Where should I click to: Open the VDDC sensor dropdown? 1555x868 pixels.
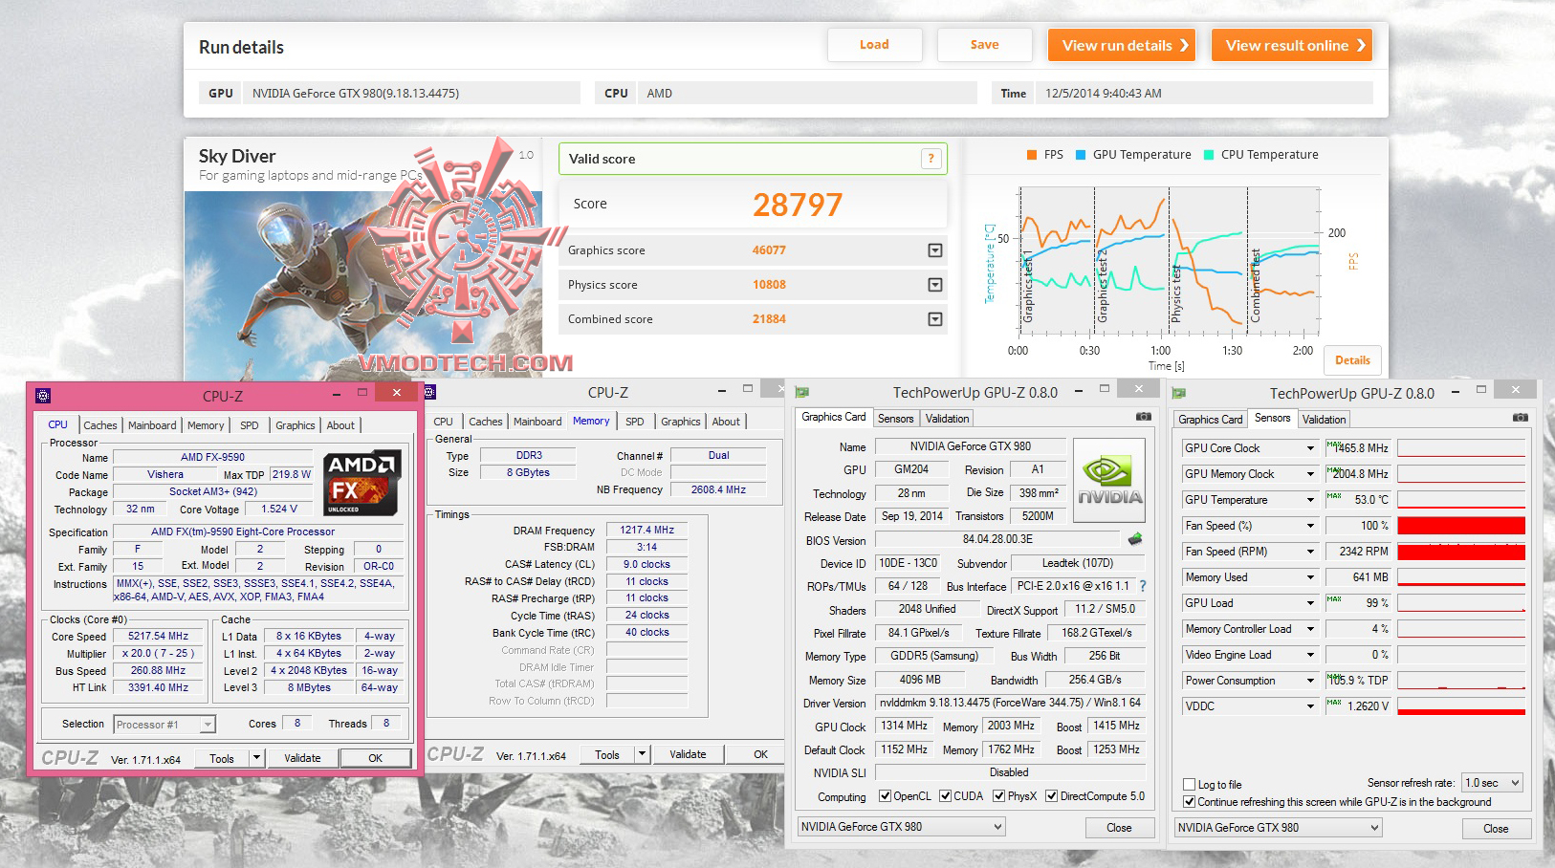1310,706
